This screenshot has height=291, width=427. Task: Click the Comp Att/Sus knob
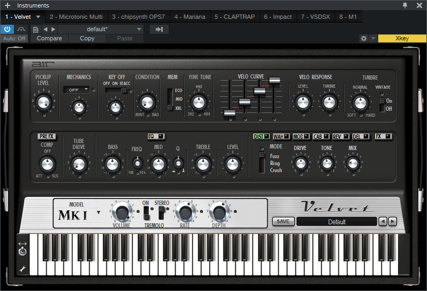(x=47, y=164)
